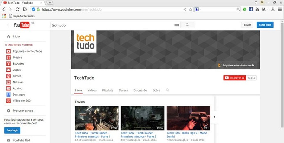Open the browser main menu hamburger icon
Viewport: 284px width, 143px height.
[x=280, y=9]
